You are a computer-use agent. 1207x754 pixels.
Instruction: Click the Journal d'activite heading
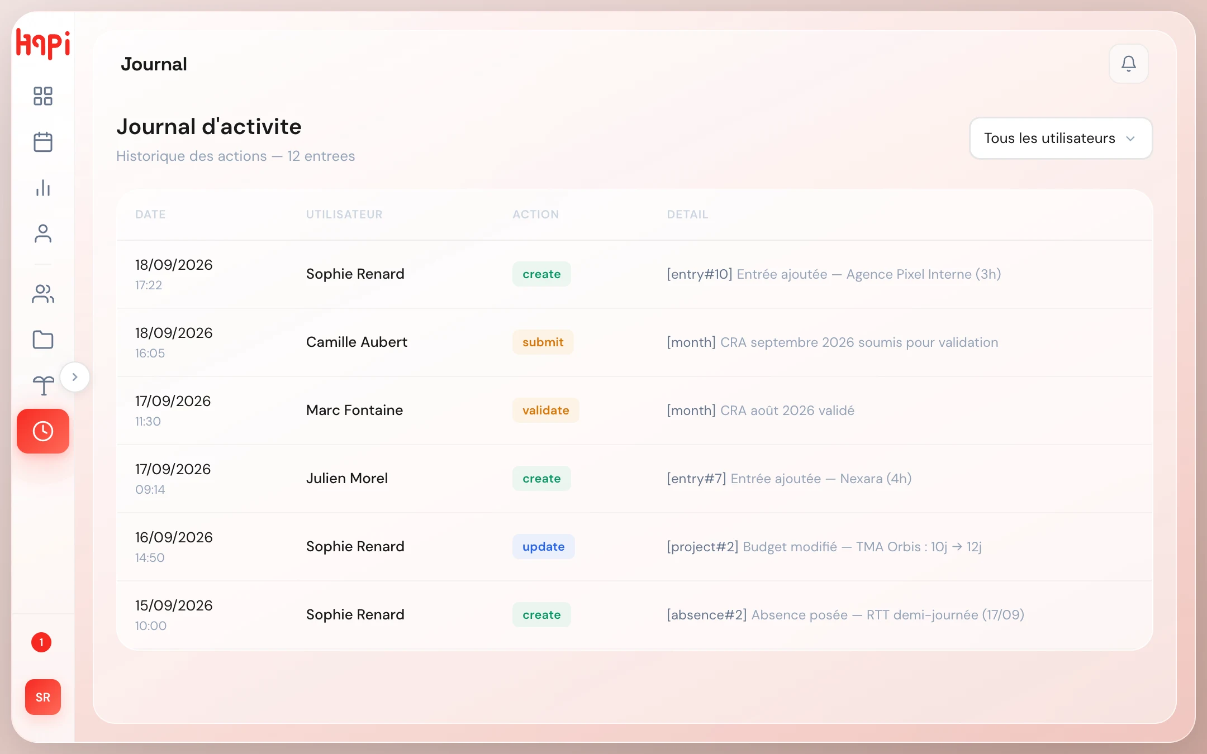(209, 127)
